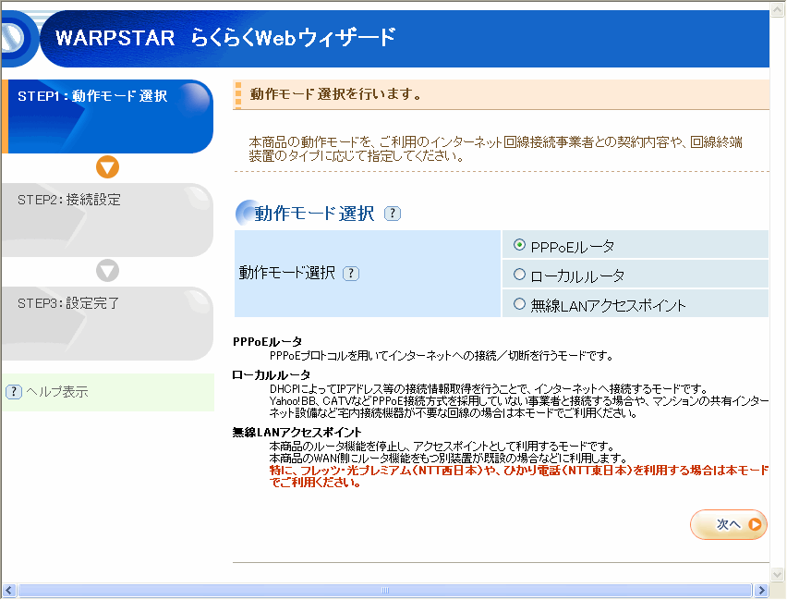Click the 動作モード選択 table row label
Screen dimensions: 787x600
(x=287, y=273)
